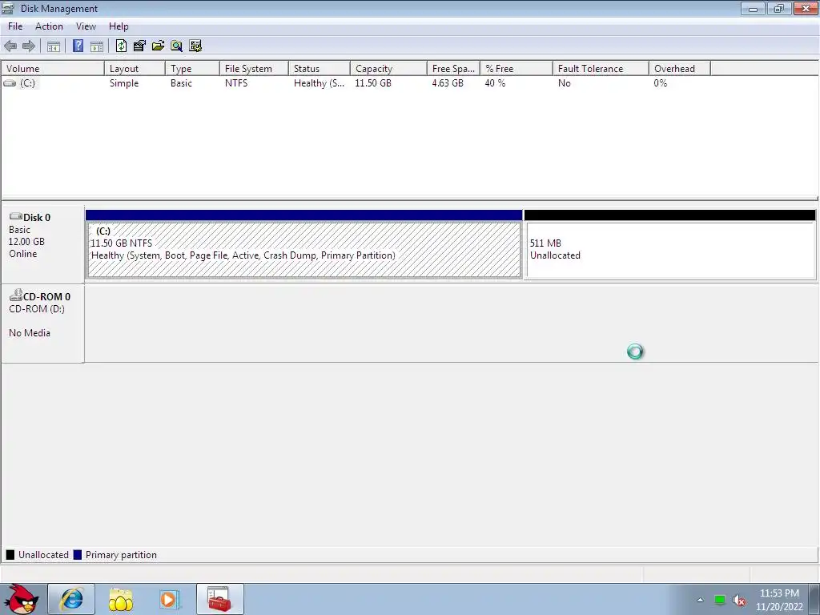Open the Help menu

[119, 26]
